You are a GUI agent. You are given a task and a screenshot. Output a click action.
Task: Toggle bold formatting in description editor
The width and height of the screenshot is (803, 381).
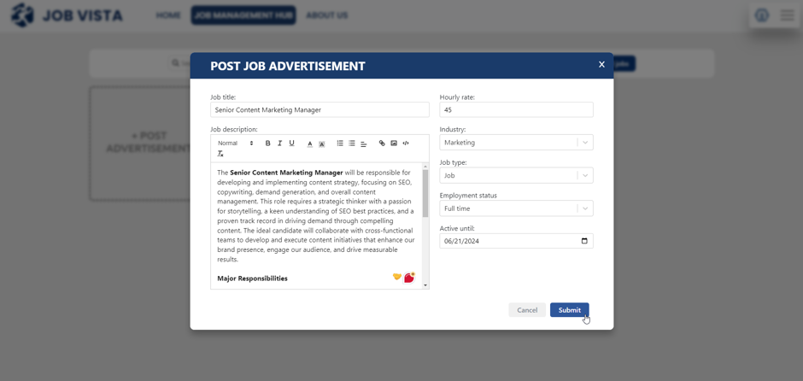click(267, 144)
